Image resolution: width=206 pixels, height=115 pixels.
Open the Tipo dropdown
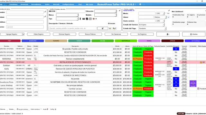pyautogui.click(x=67, y=19)
